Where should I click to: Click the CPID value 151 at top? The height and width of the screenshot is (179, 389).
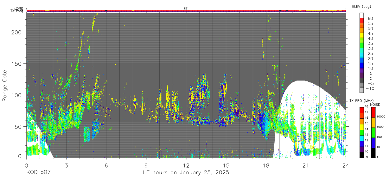click(x=186, y=9)
